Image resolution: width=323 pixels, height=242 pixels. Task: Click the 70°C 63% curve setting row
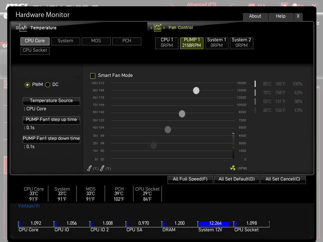[279, 93]
